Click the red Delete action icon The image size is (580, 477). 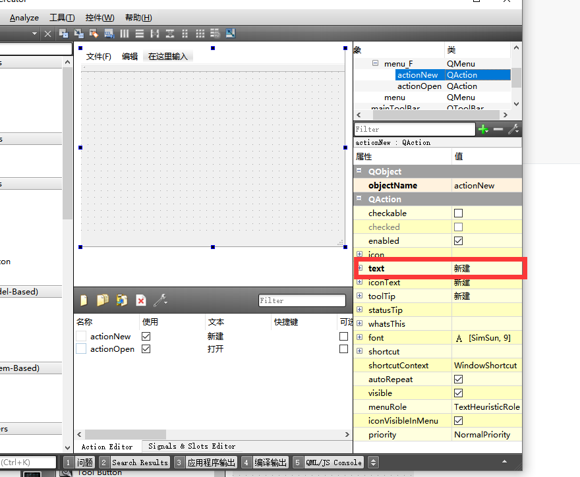140,300
